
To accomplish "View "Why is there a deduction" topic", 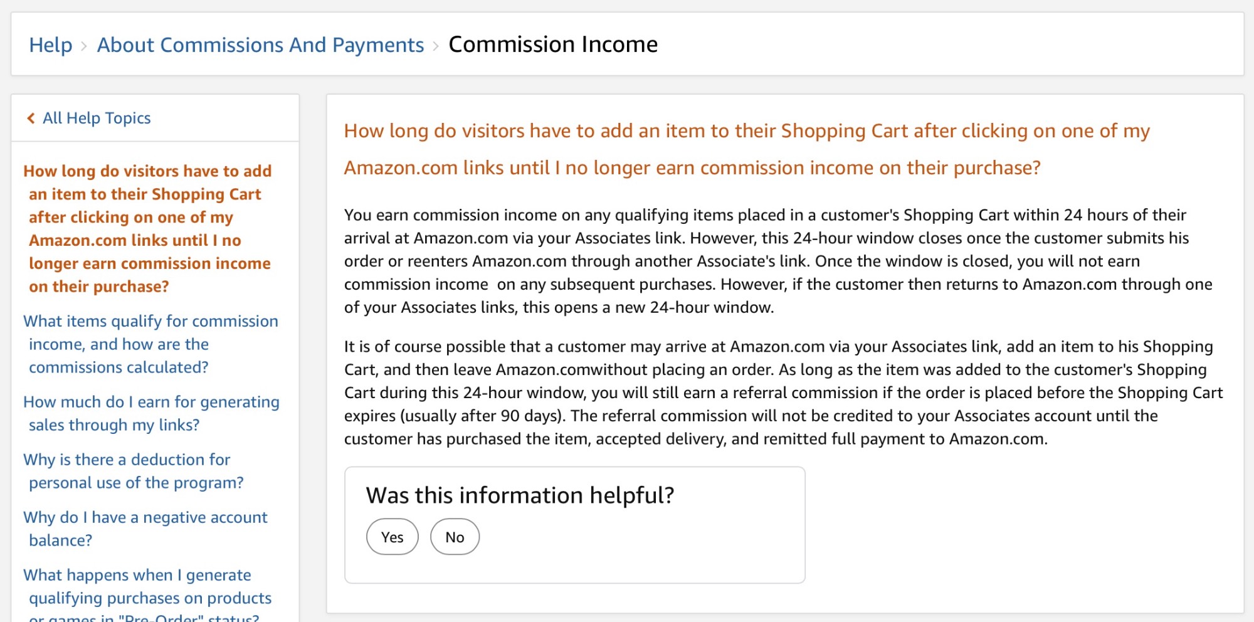I will click(x=133, y=471).
